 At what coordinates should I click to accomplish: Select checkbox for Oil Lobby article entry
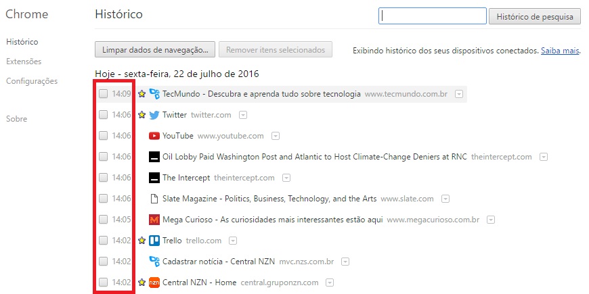(103, 157)
